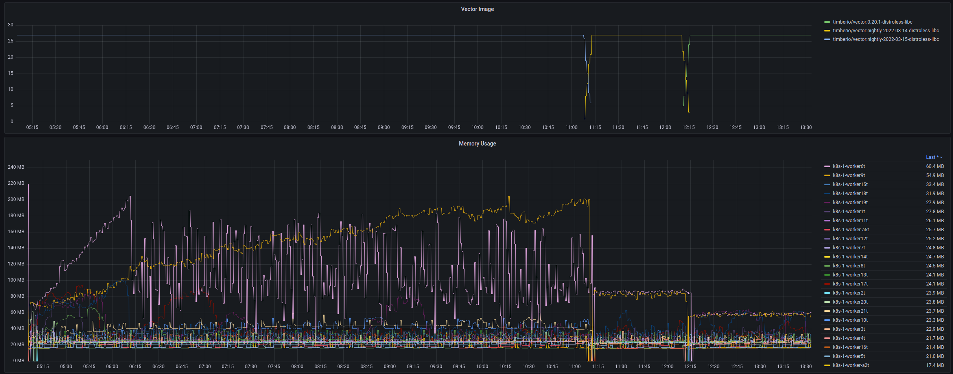Hide the k8s-1-worker19t series in the legend
The height and width of the screenshot is (374, 953).
(x=850, y=202)
